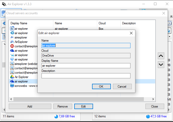The width and height of the screenshot is (173, 122).
Task: Click the horizontal scrollbar's right arrow in accounts list
Action: (153, 99)
